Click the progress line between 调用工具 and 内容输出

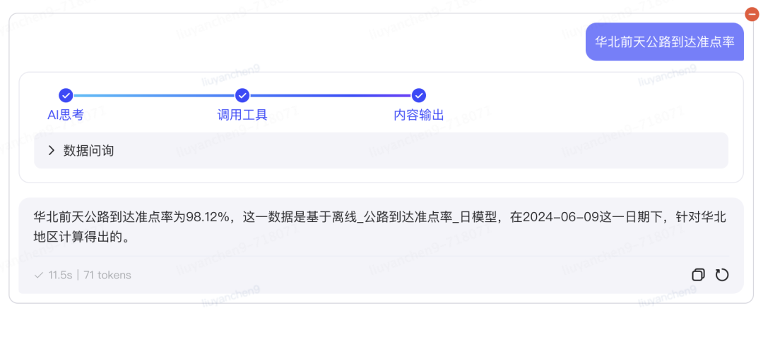(x=331, y=95)
